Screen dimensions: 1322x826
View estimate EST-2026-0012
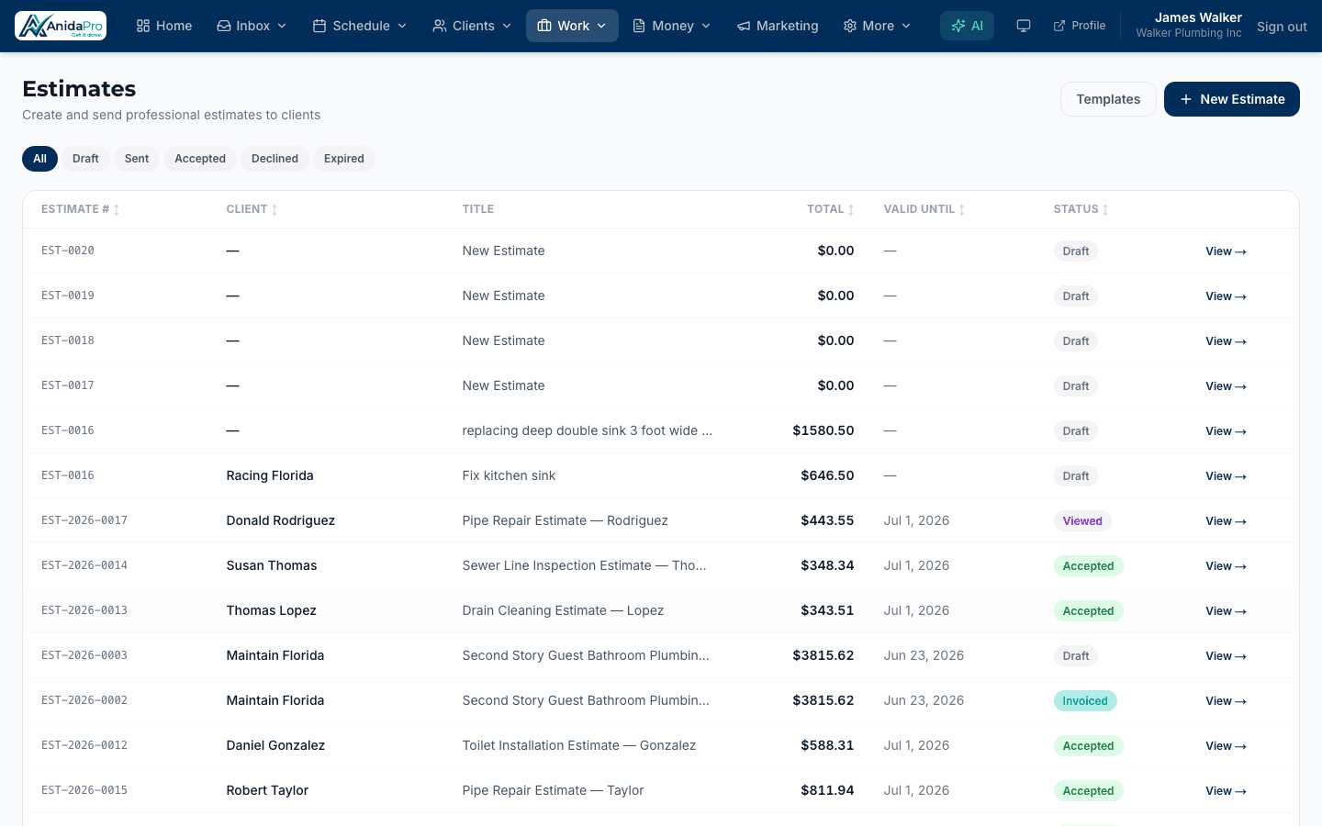(x=1226, y=746)
